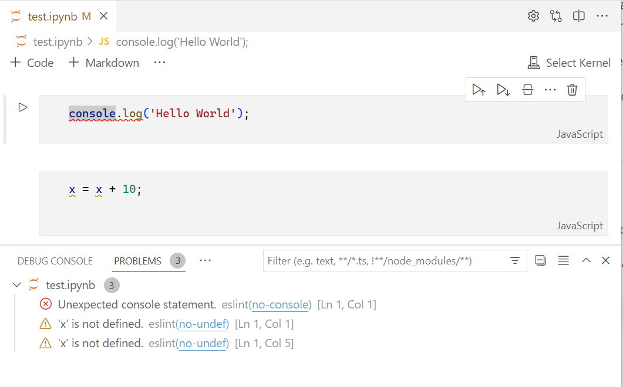The height and width of the screenshot is (387, 623).
Task: Open cell toolbar more actions menu
Action: pyautogui.click(x=550, y=90)
